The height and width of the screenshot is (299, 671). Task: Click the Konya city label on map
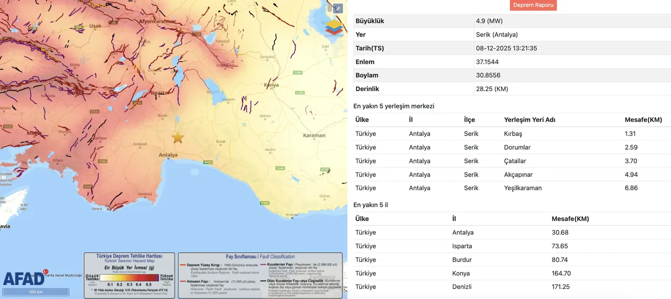(x=271, y=85)
